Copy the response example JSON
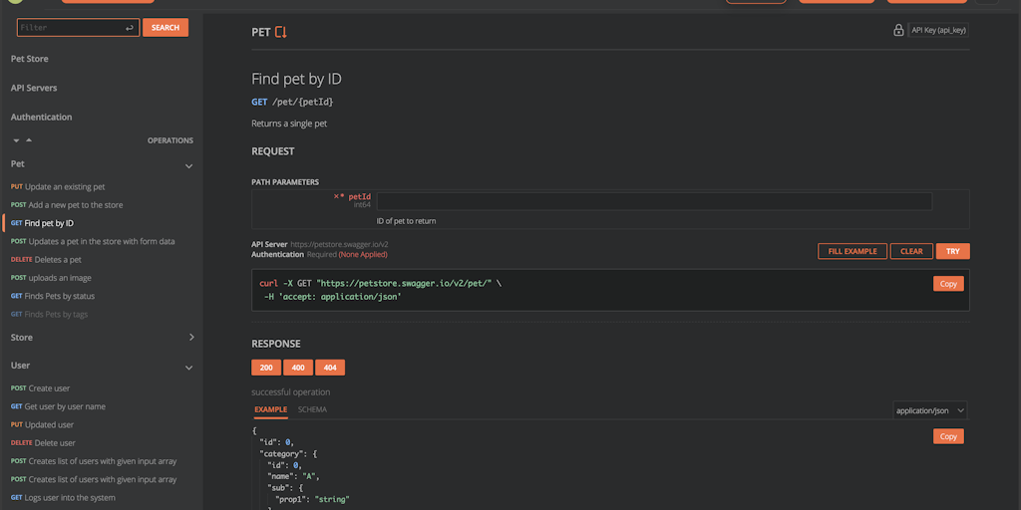Image resolution: width=1021 pixels, height=510 pixels. (x=948, y=436)
